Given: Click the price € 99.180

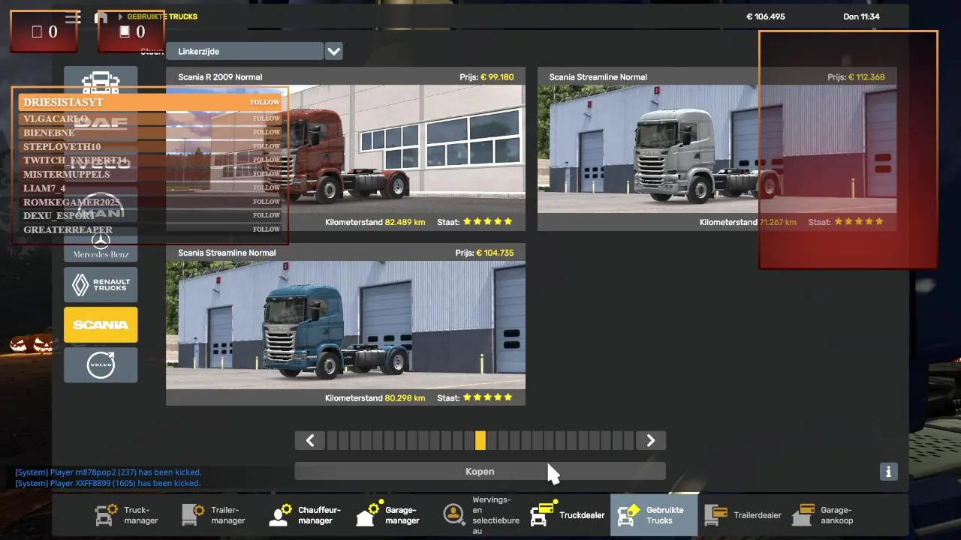Looking at the screenshot, I should (x=497, y=77).
